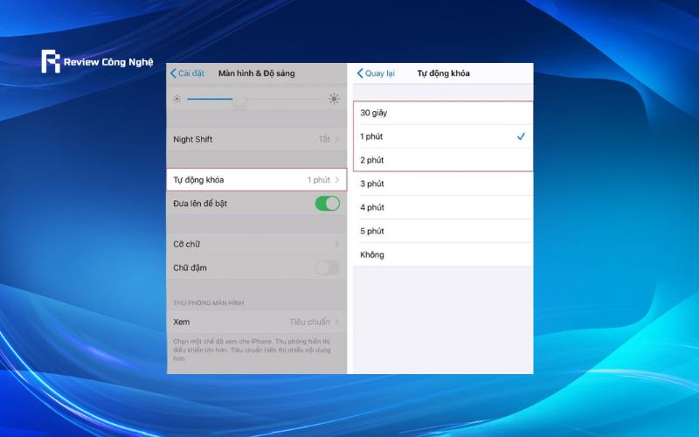Select 30 giây auto-lock option
Screen dimensions: 699x437
pyautogui.click(x=443, y=113)
